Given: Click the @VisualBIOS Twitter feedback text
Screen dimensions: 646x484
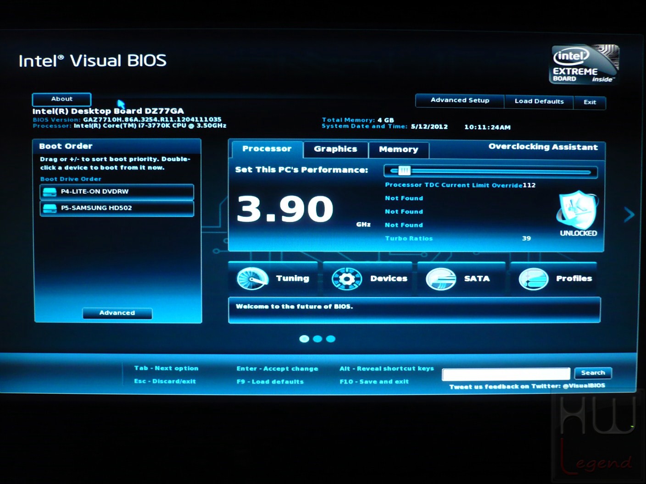Looking at the screenshot, I should coord(527,386).
